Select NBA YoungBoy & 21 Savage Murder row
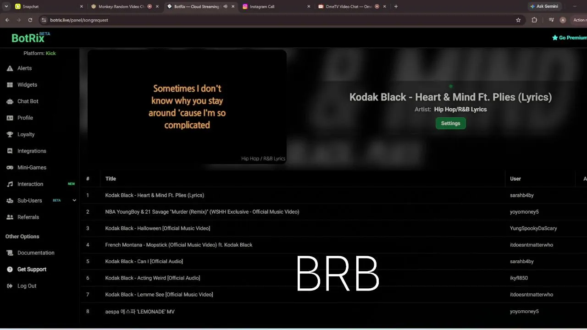 (x=334, y=212)
